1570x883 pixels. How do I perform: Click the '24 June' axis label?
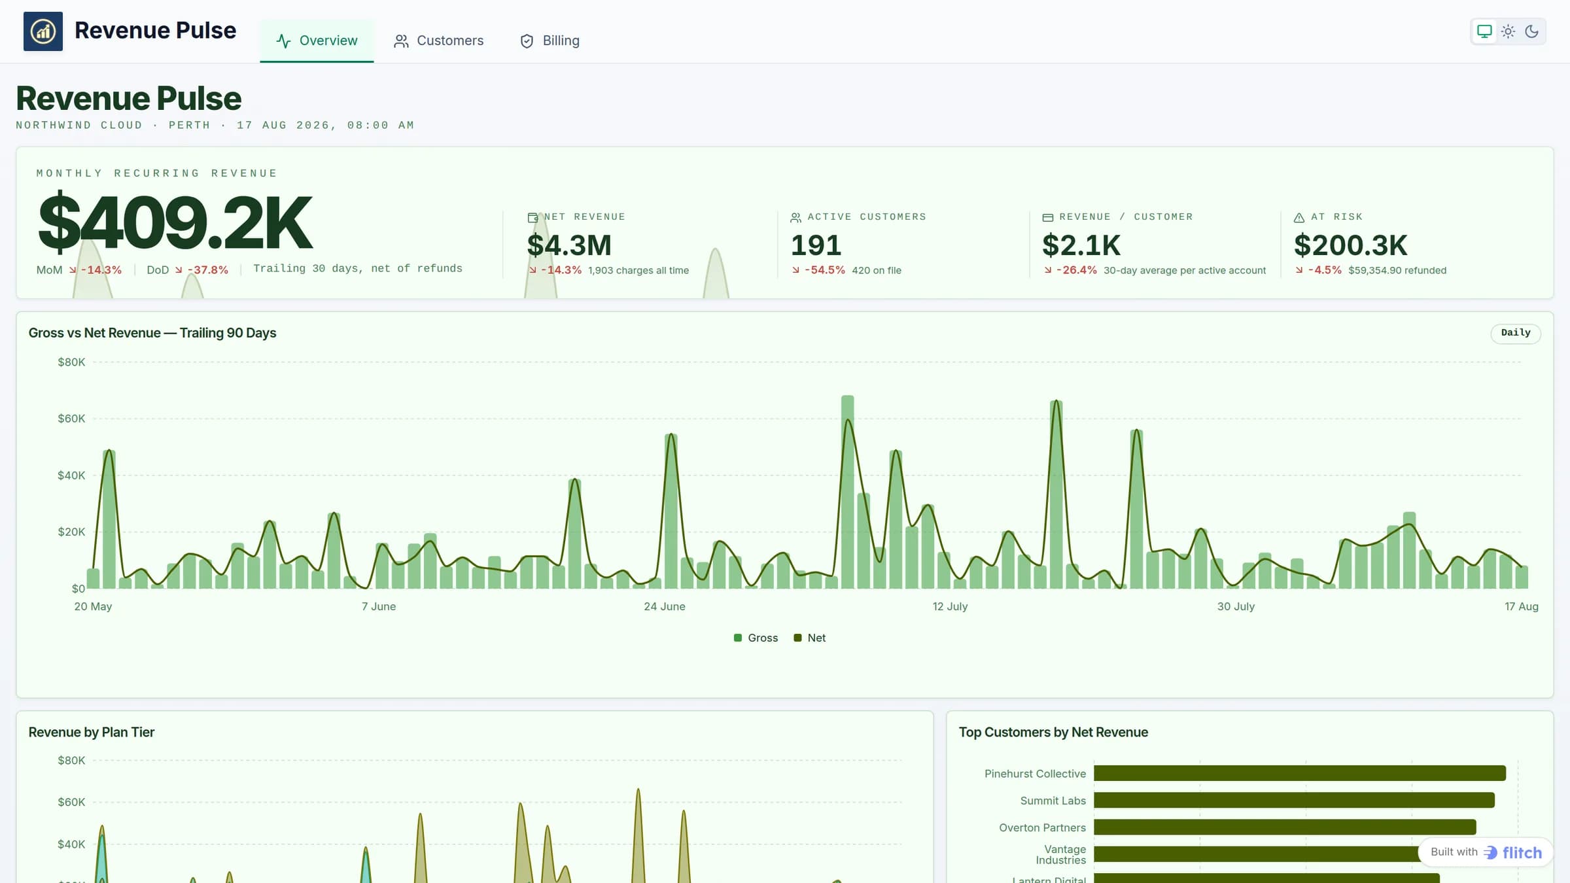[x=665, y=606]
